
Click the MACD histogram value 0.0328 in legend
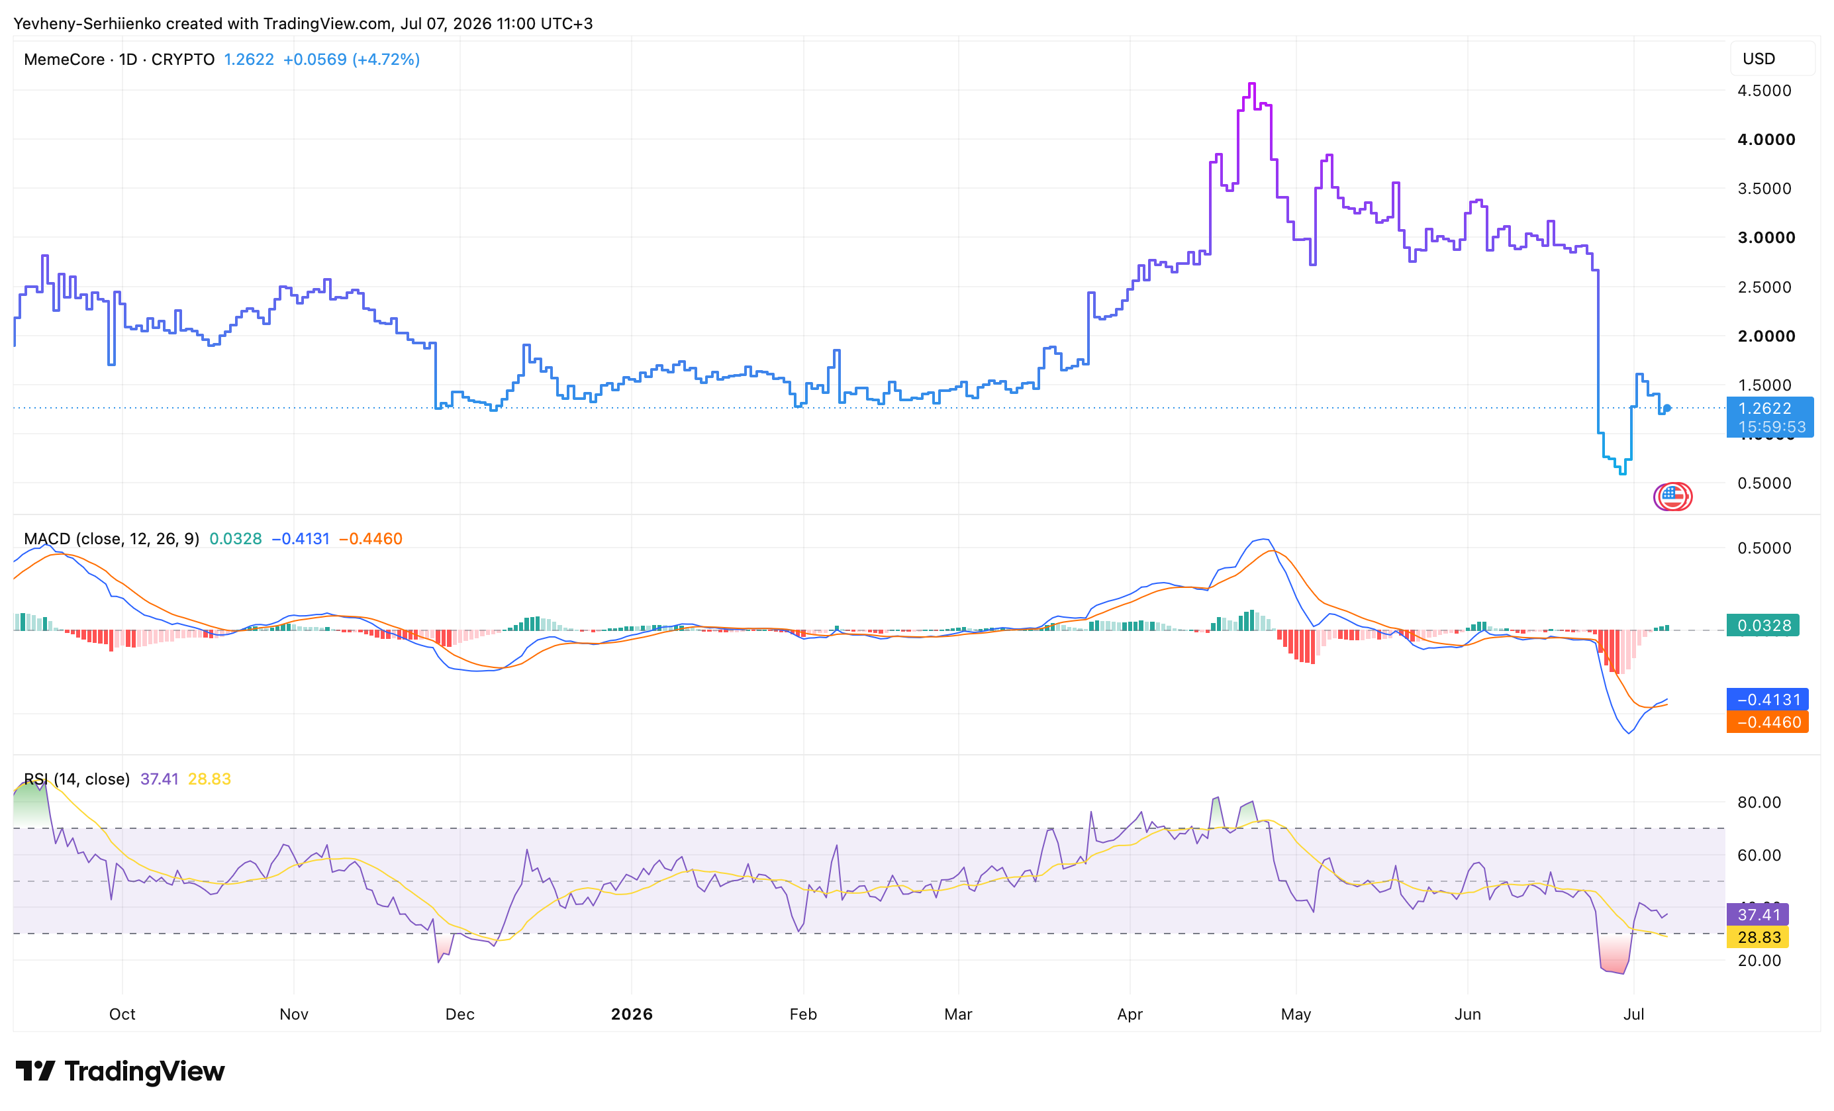click(x=235, y=539)
